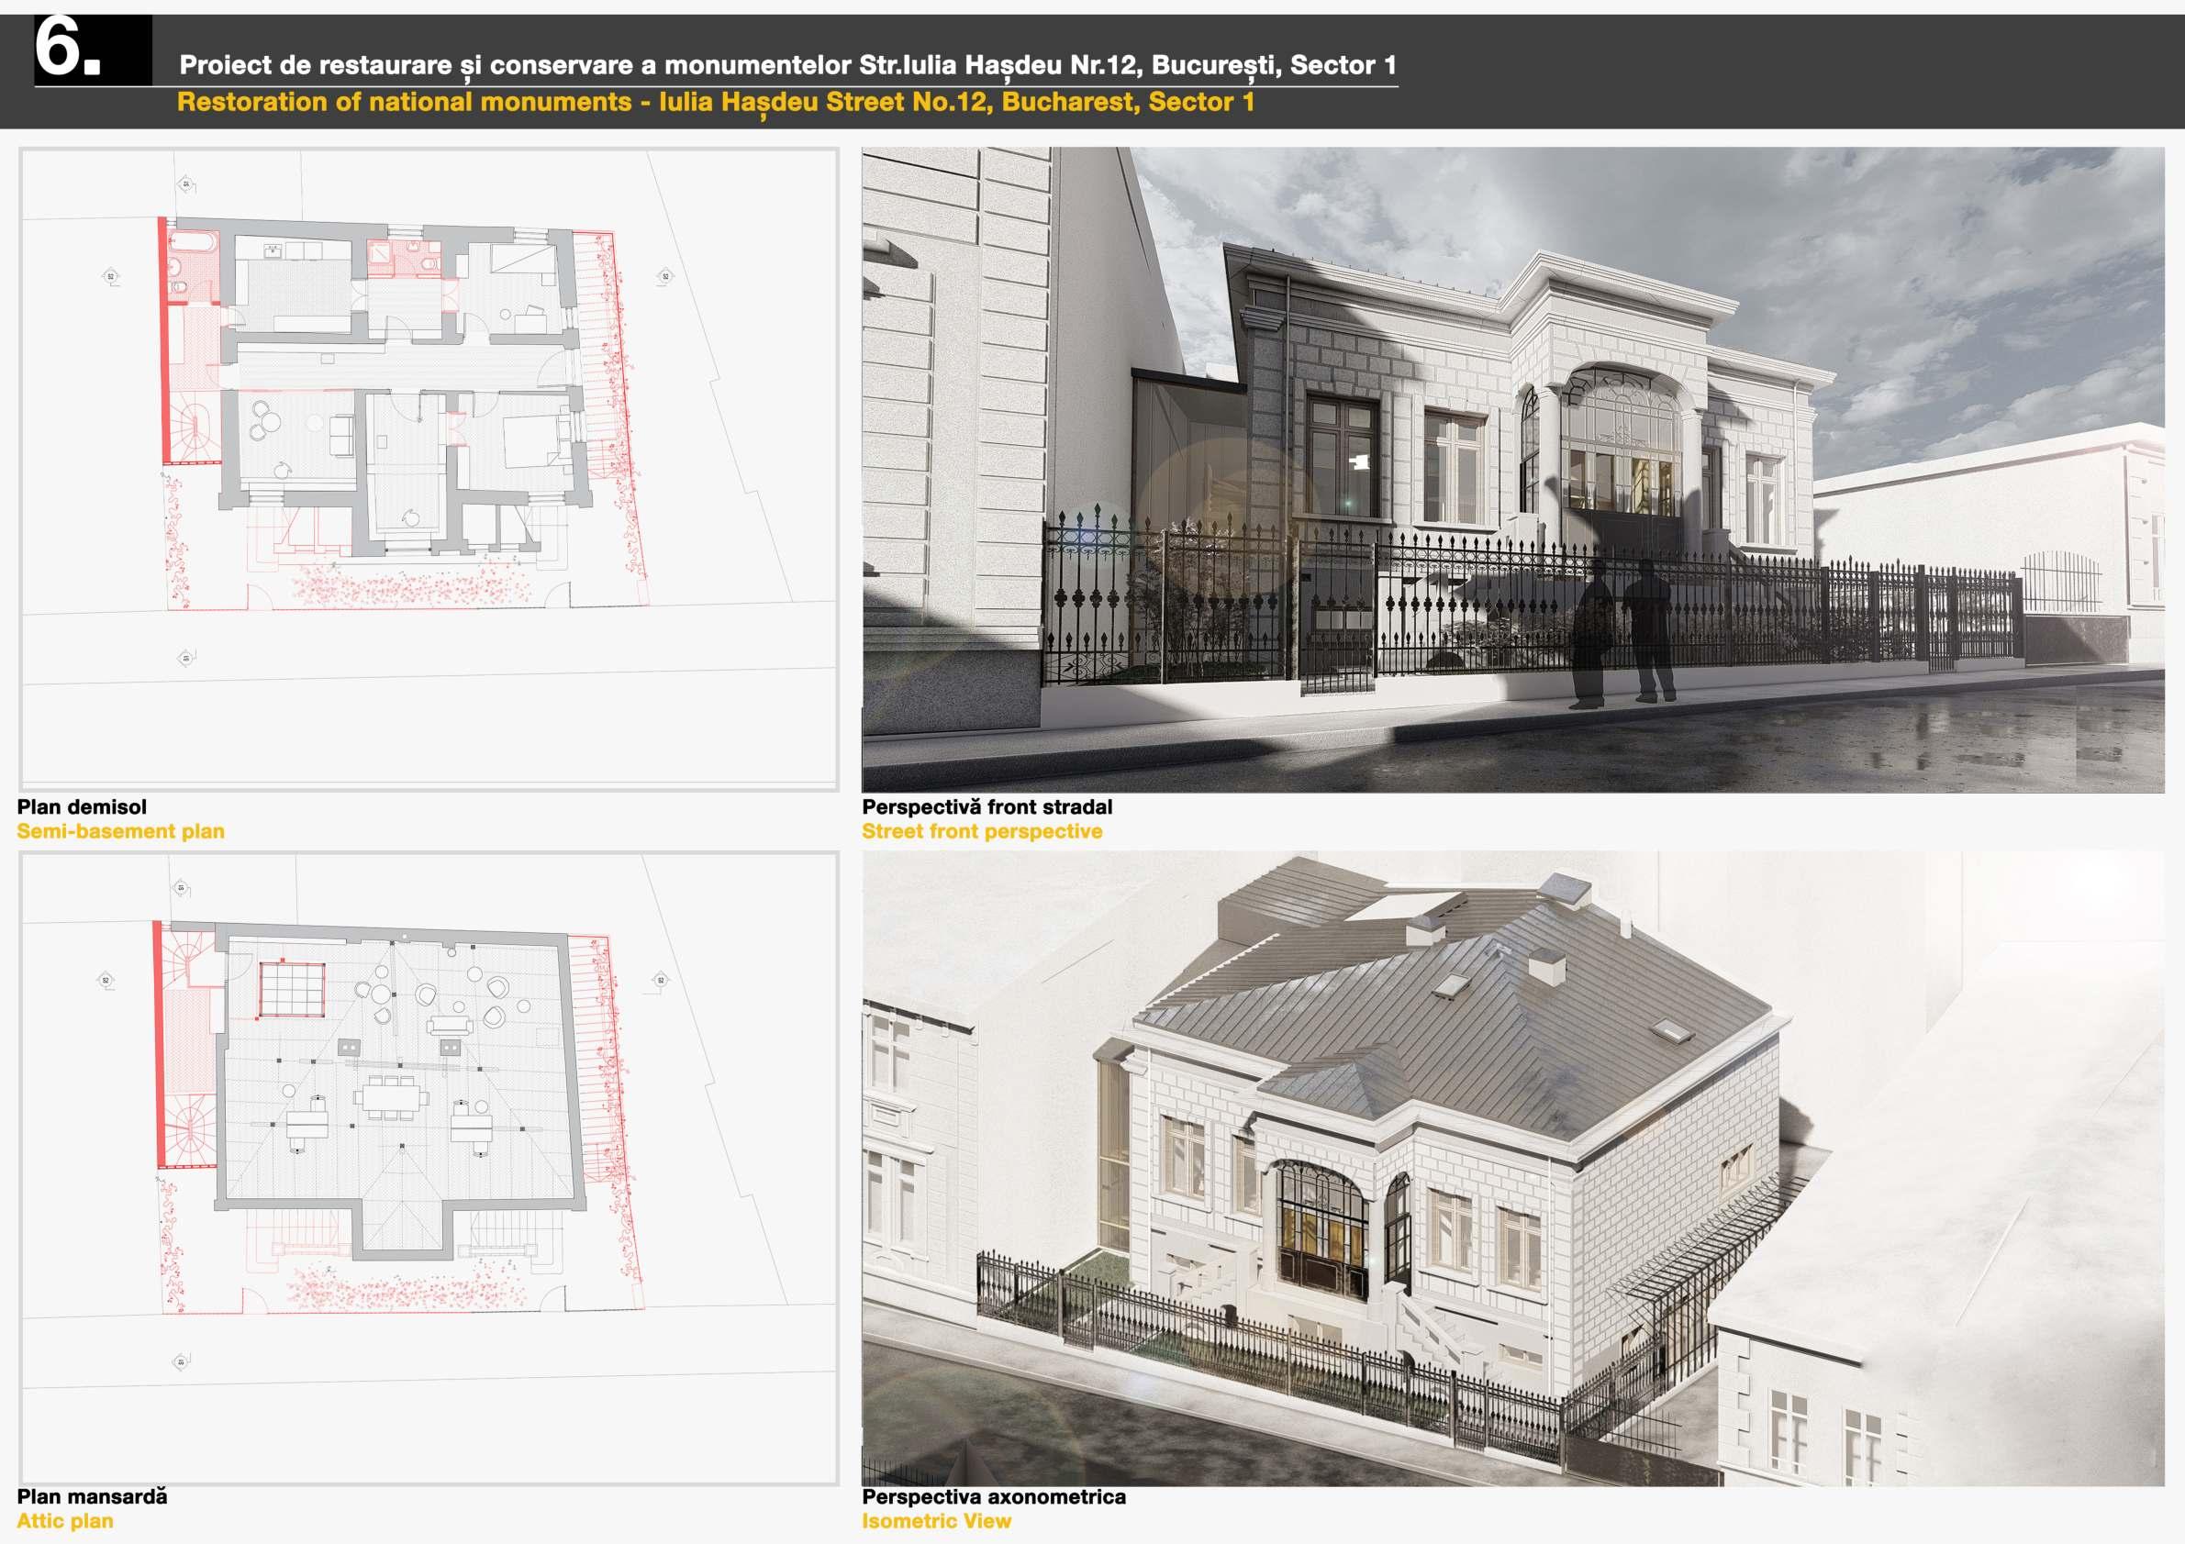Select the "Attic plan" yellow label
The width and height of the screenshot is (2185, 1544).
[x=65, y=1520]
